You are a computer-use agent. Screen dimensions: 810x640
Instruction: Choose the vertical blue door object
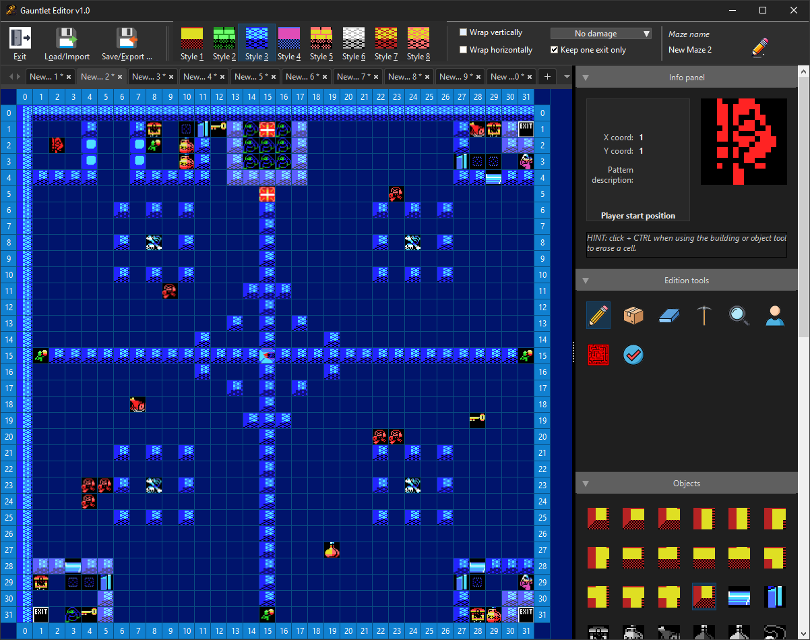click(775, 596)
